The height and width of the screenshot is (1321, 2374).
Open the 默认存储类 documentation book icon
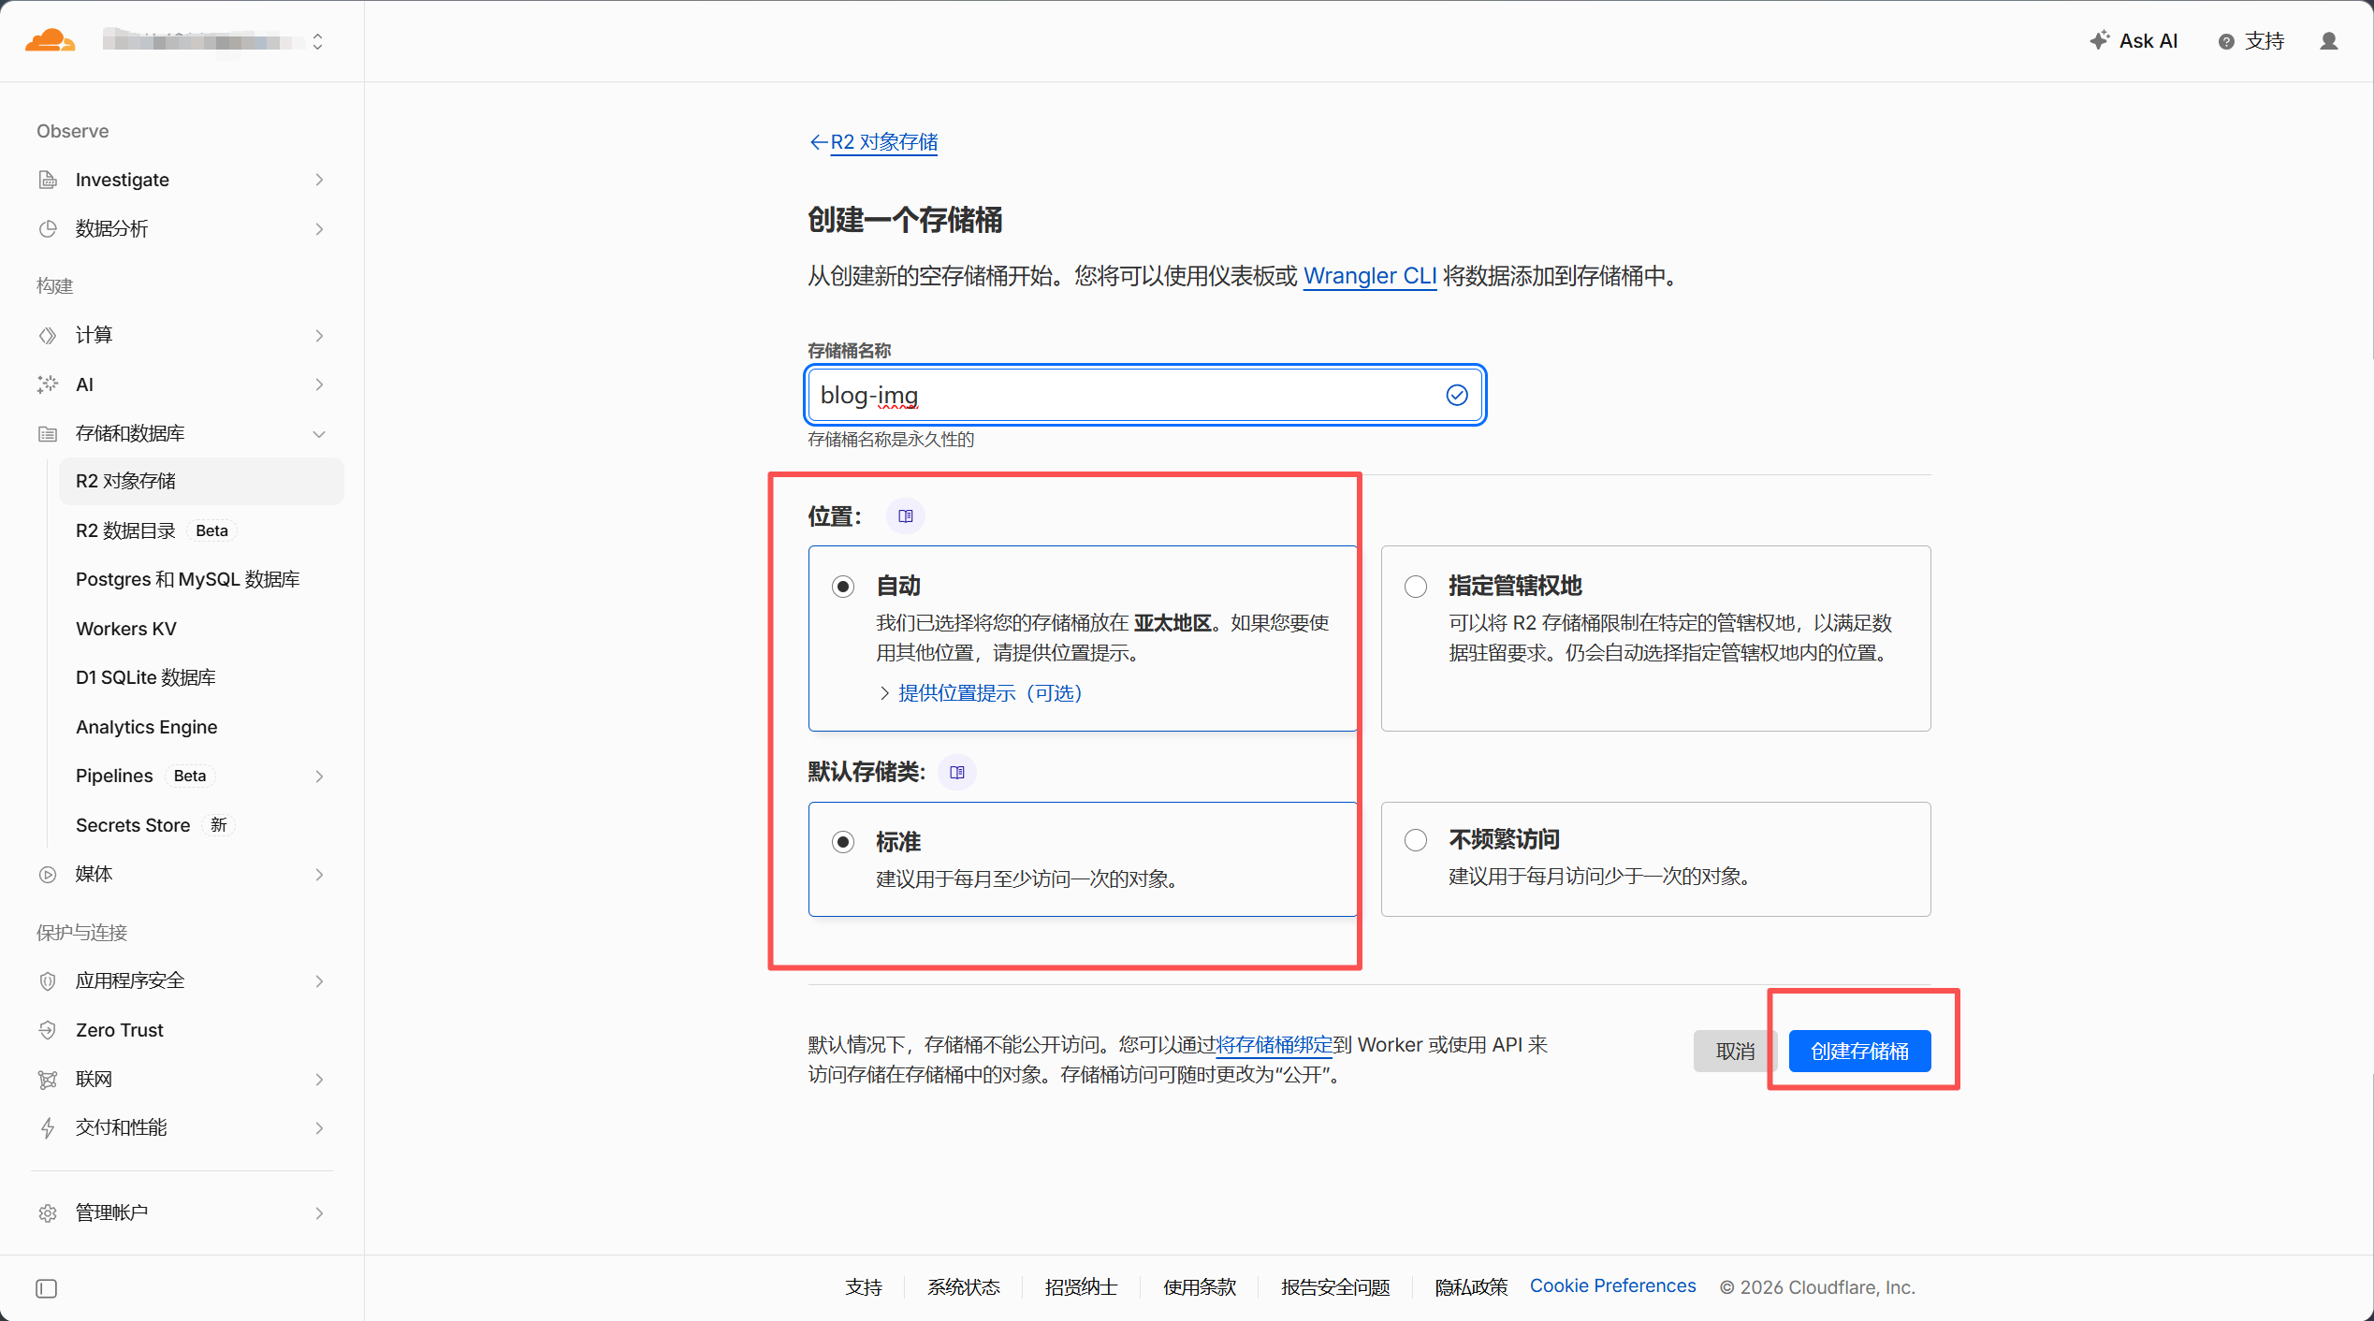tap(957, 772)
